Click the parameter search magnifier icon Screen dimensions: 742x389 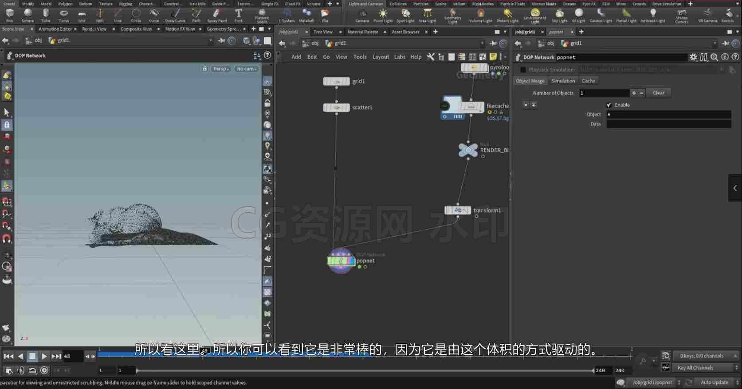coord(714,57)
